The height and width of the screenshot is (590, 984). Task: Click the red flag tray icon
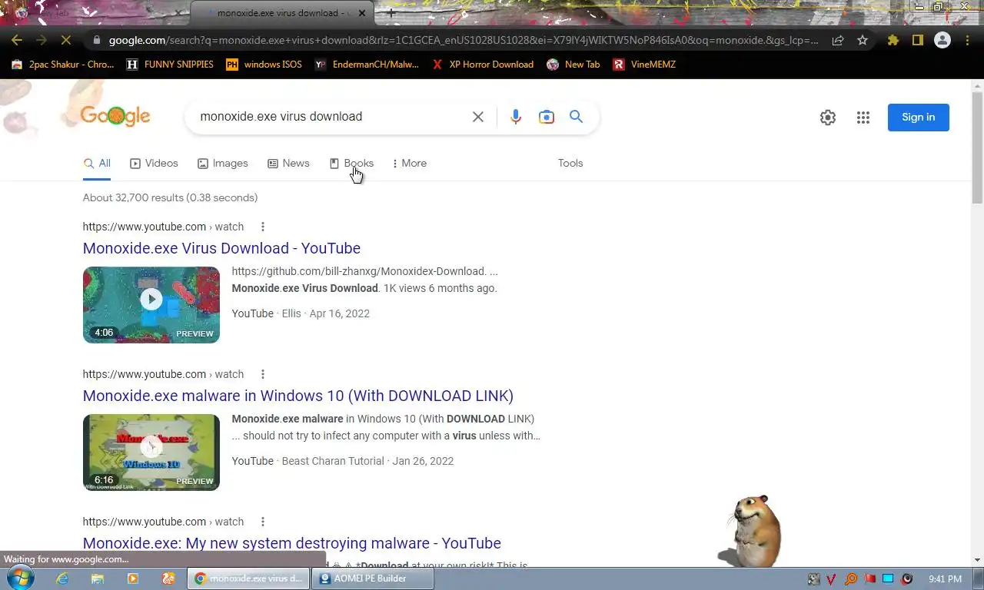click(x=870, y=578)
